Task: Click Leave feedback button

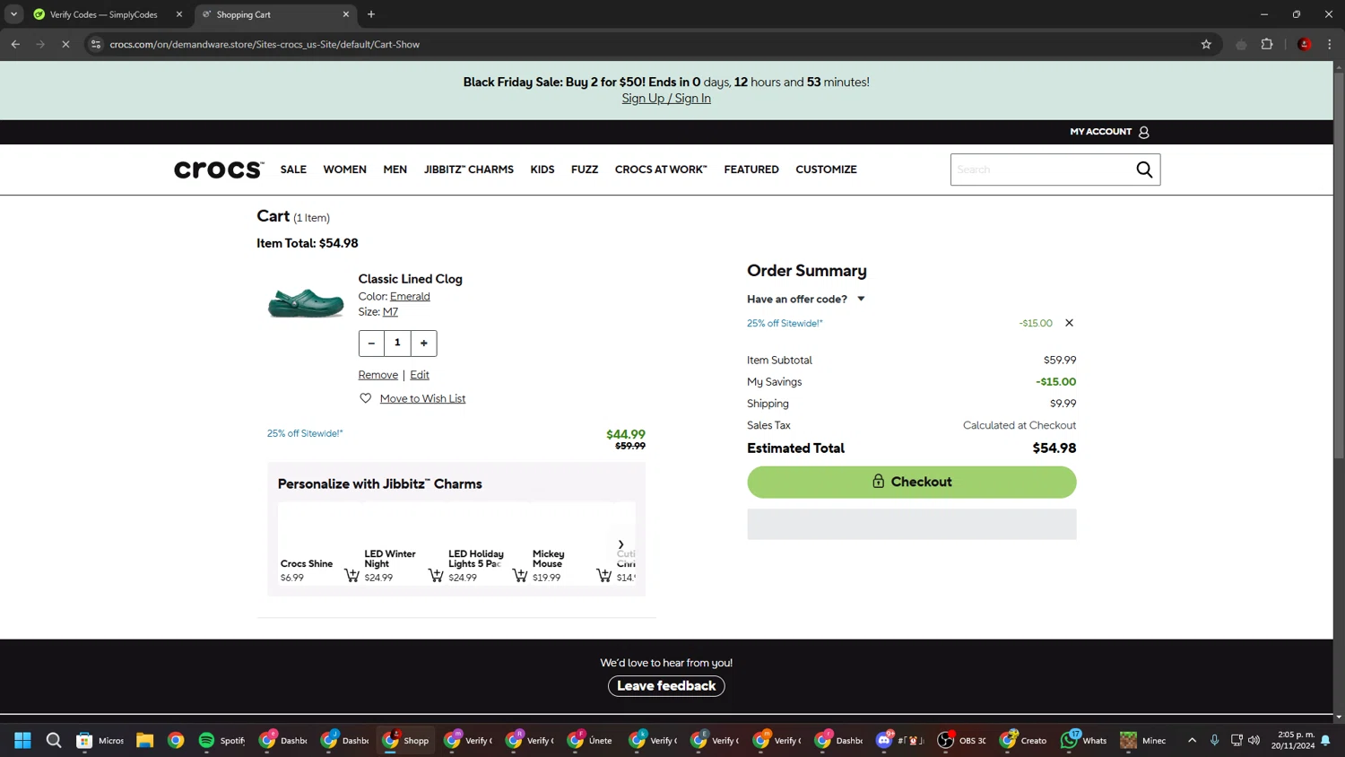Action: [x=666, y=686]
